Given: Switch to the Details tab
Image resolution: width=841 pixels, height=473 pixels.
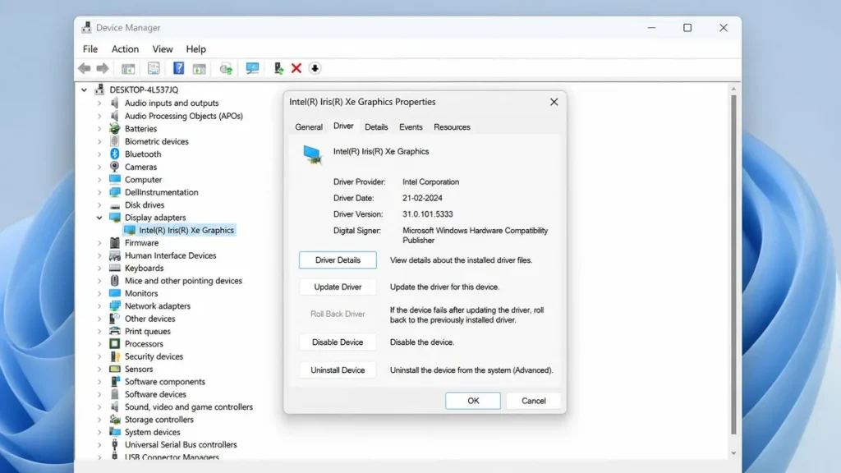Looking at the screenshot, I should [x=376, y=127].
